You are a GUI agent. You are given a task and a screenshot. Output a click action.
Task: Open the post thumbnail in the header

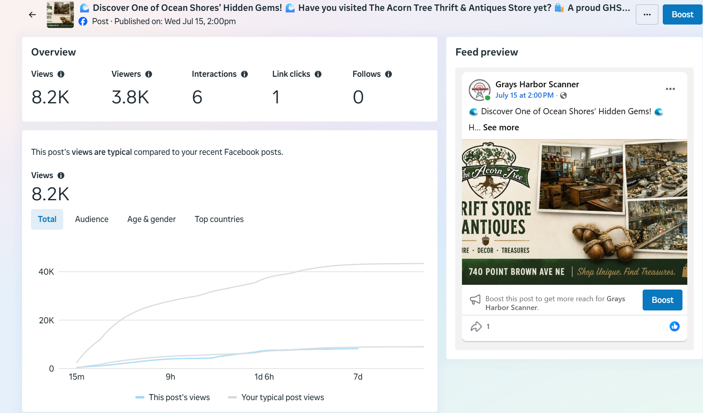click(60, 14)
